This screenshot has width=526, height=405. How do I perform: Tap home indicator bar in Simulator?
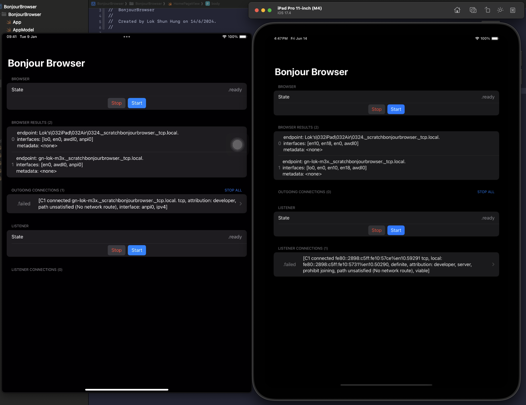[386, 385]
